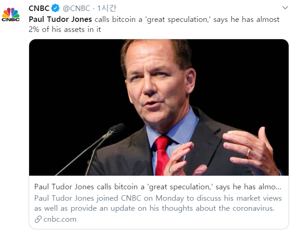295x234 pixels.
Task: Click tweet text 'great speculation,' phrase
Action: 179,20
